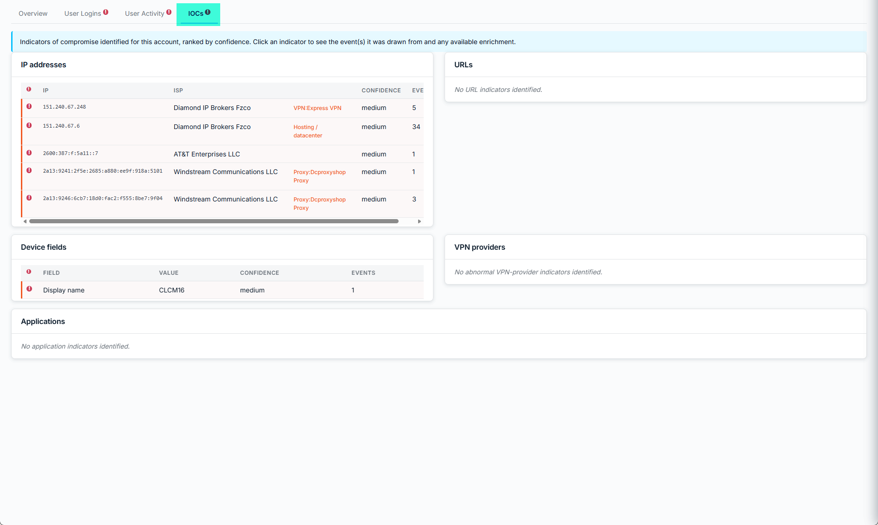
Task: Click the right arrow of IP table scrollbar
Action: click(419, 221)
